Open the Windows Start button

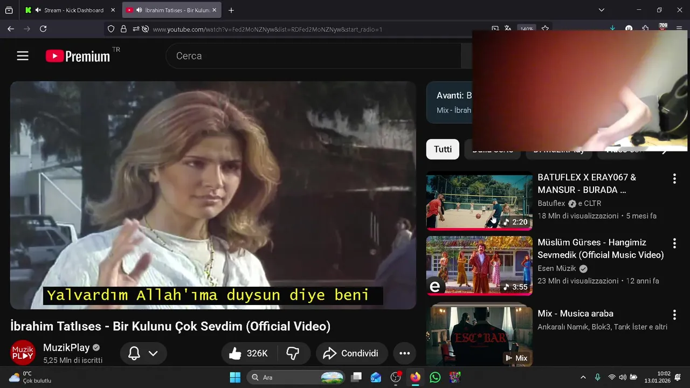click(235, 377)
